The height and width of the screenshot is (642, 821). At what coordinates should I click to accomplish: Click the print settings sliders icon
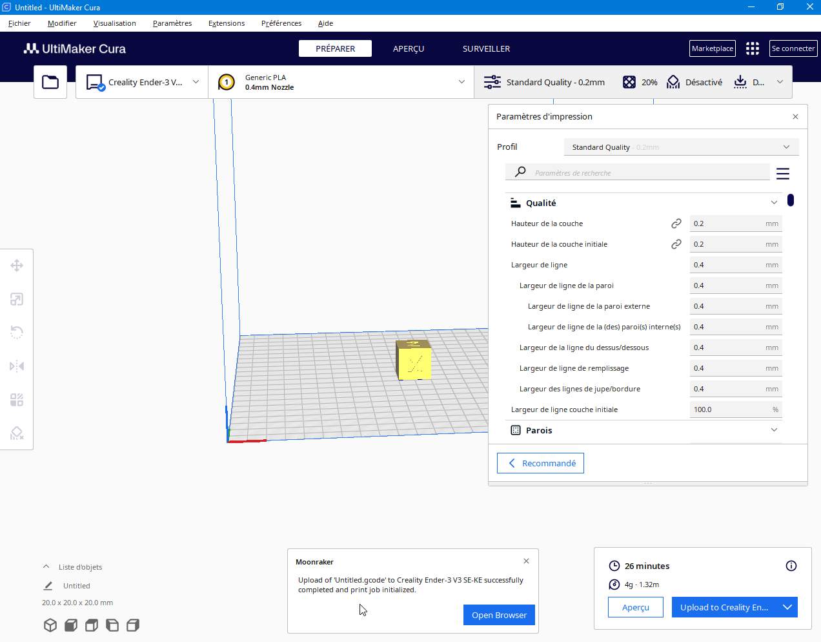492,82
